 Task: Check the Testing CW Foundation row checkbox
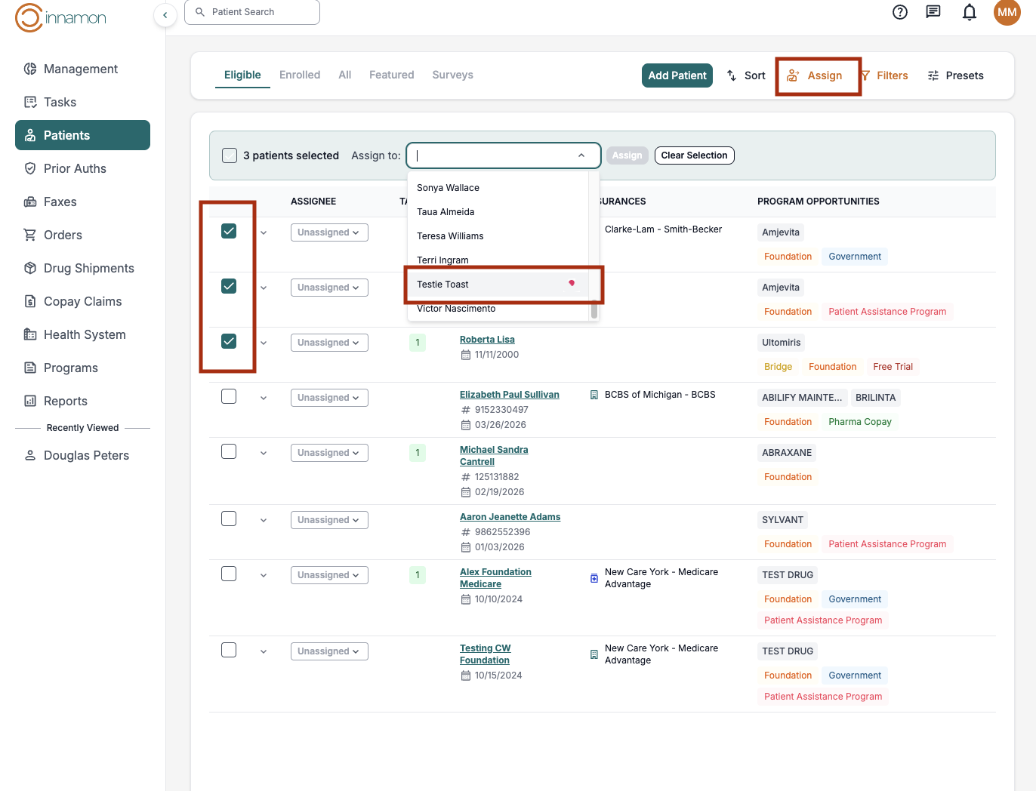tap(229, 650)
